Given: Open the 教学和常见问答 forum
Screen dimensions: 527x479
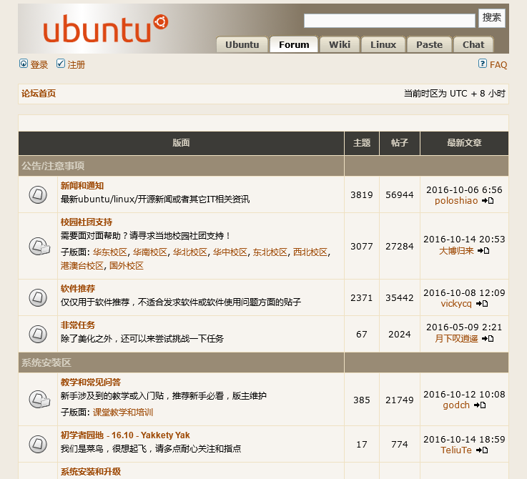Looking at the screenshot, I should (x=91, y=382).
